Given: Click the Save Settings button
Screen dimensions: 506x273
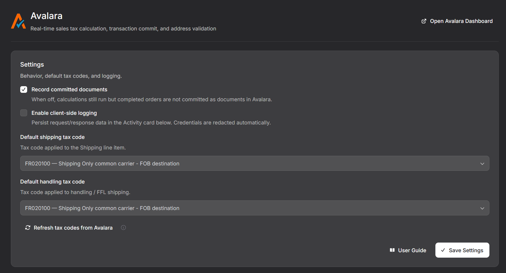Looking at the screenshot, I should (x=462, y=250).
